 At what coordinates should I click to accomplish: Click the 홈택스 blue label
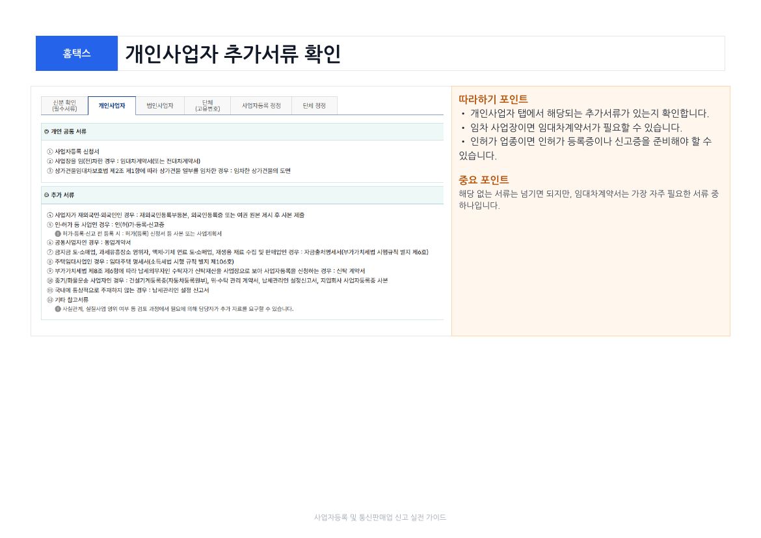(x=77, y=53)
